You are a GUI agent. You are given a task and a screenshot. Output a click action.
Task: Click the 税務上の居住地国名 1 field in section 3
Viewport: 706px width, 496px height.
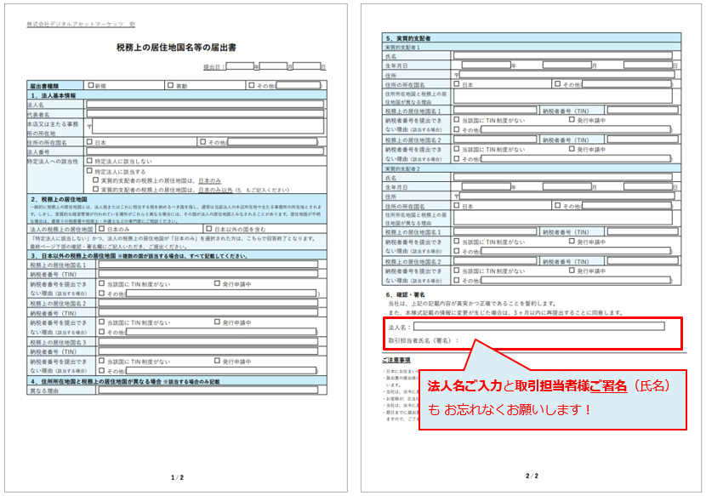pos(208,265)
